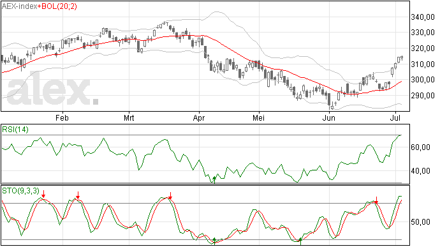Click the STO red sell arrow above Feb
The height and width of the screenshot is (247, 440).
click(78, 195)
